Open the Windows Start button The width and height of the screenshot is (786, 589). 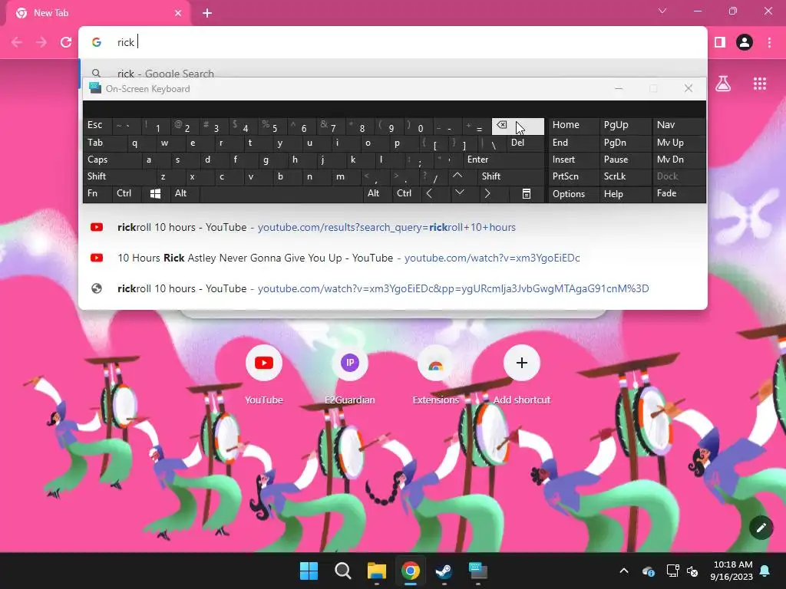point(309,571)
